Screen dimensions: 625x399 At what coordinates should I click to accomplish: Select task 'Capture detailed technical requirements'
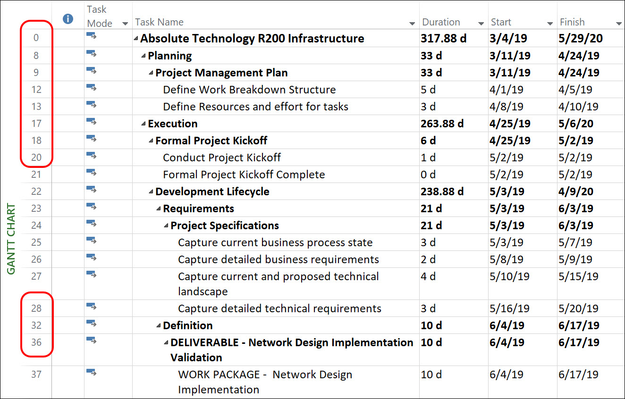[x=279, y=308]
